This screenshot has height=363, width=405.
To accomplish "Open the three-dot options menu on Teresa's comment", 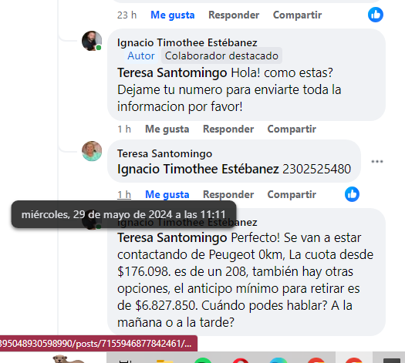I will tap(377, 162).
